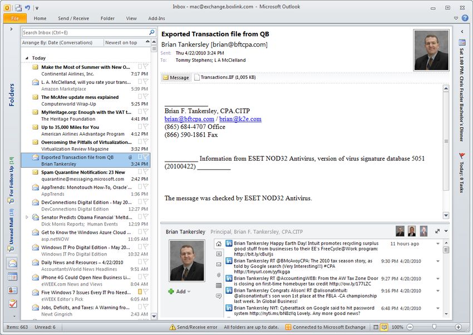473x335 pixels.
Task: Expand People Pane to full size
Action: [x=437, y=231]
